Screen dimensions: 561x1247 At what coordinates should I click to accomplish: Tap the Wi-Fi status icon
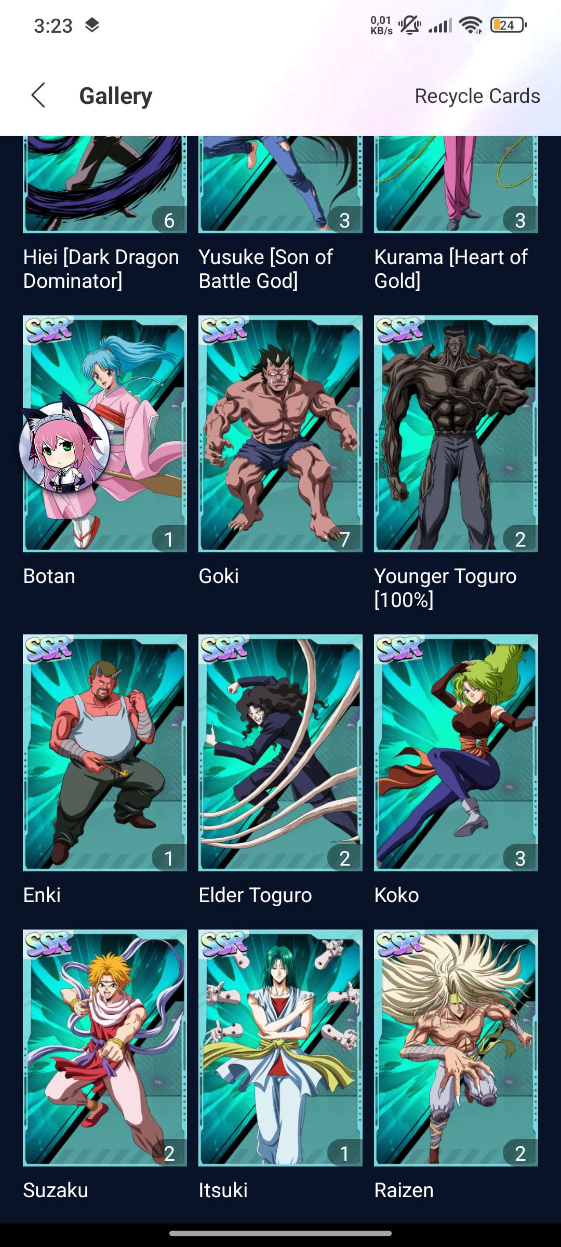coord(471,25)
